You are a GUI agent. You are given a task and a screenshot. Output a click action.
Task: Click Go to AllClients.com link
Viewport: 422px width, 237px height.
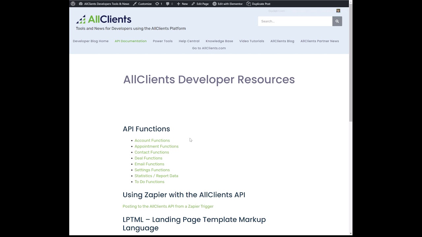pos(209,48)
